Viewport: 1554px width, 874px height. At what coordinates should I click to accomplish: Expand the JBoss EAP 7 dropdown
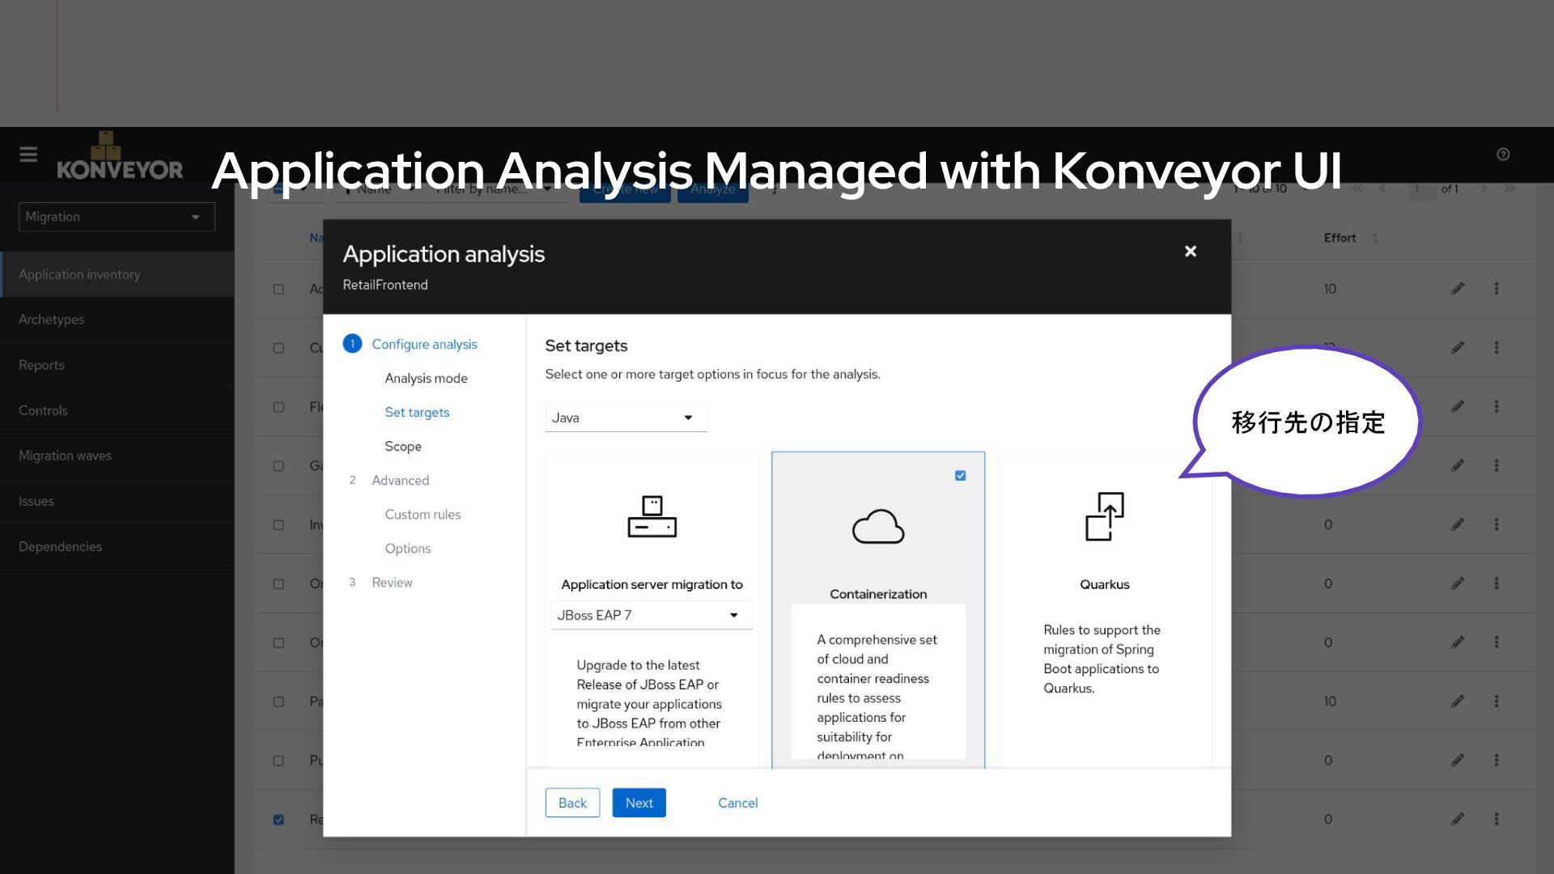point(651,615)
